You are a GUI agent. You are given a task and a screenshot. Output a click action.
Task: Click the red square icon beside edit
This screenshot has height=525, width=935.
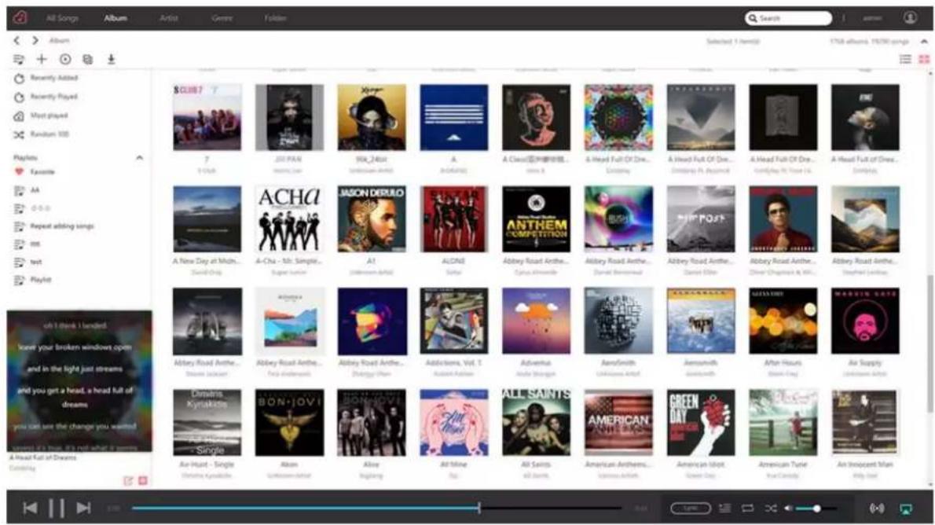pyautogui.click(x=143, y=481)
